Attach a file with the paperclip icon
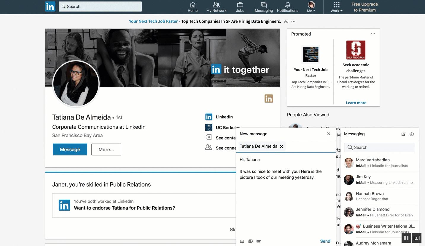The height and width of the screenshot is (246, 425). (x=250, y=241)
